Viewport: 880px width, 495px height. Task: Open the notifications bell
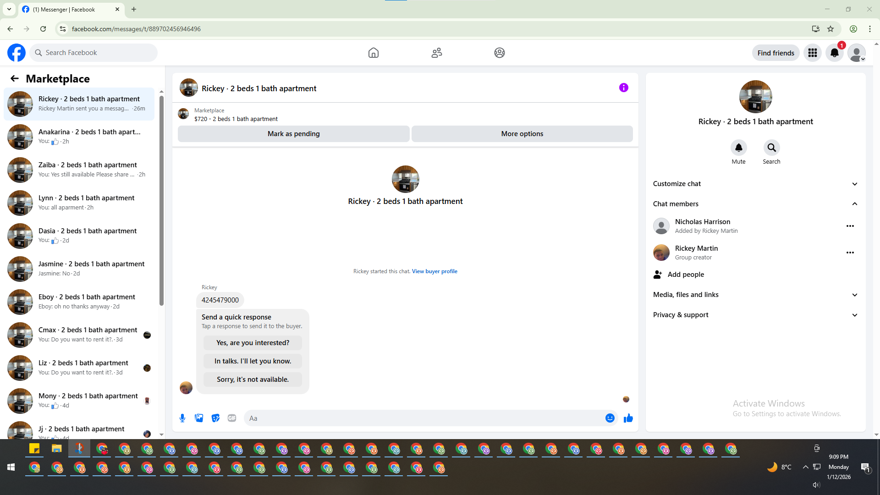(834, 53)
